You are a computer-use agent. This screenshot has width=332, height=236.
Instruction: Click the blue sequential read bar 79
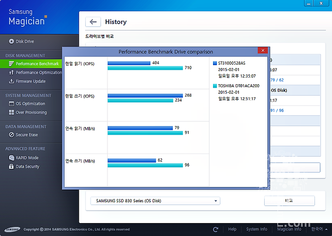click(x=140, y=128)
